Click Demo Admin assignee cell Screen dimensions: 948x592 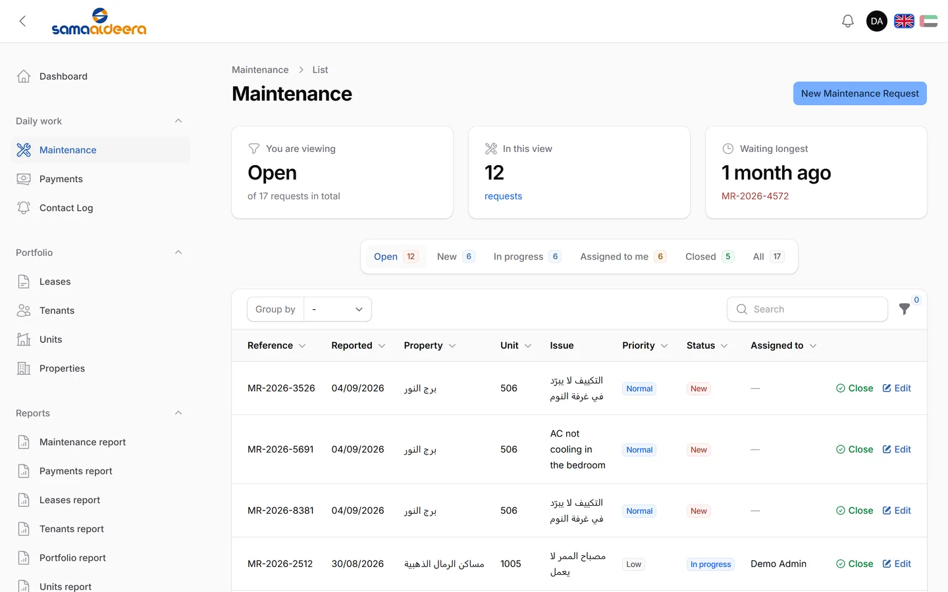(778, 564)
